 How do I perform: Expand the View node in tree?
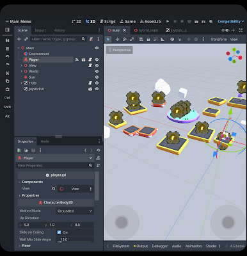pyautogui.click(x=21, y=65)
